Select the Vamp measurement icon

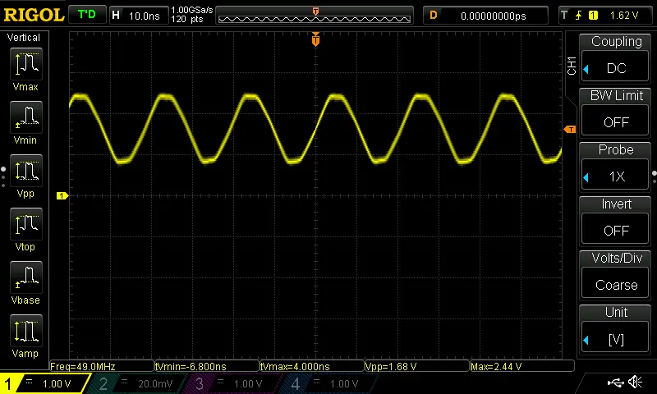(25, 331)
